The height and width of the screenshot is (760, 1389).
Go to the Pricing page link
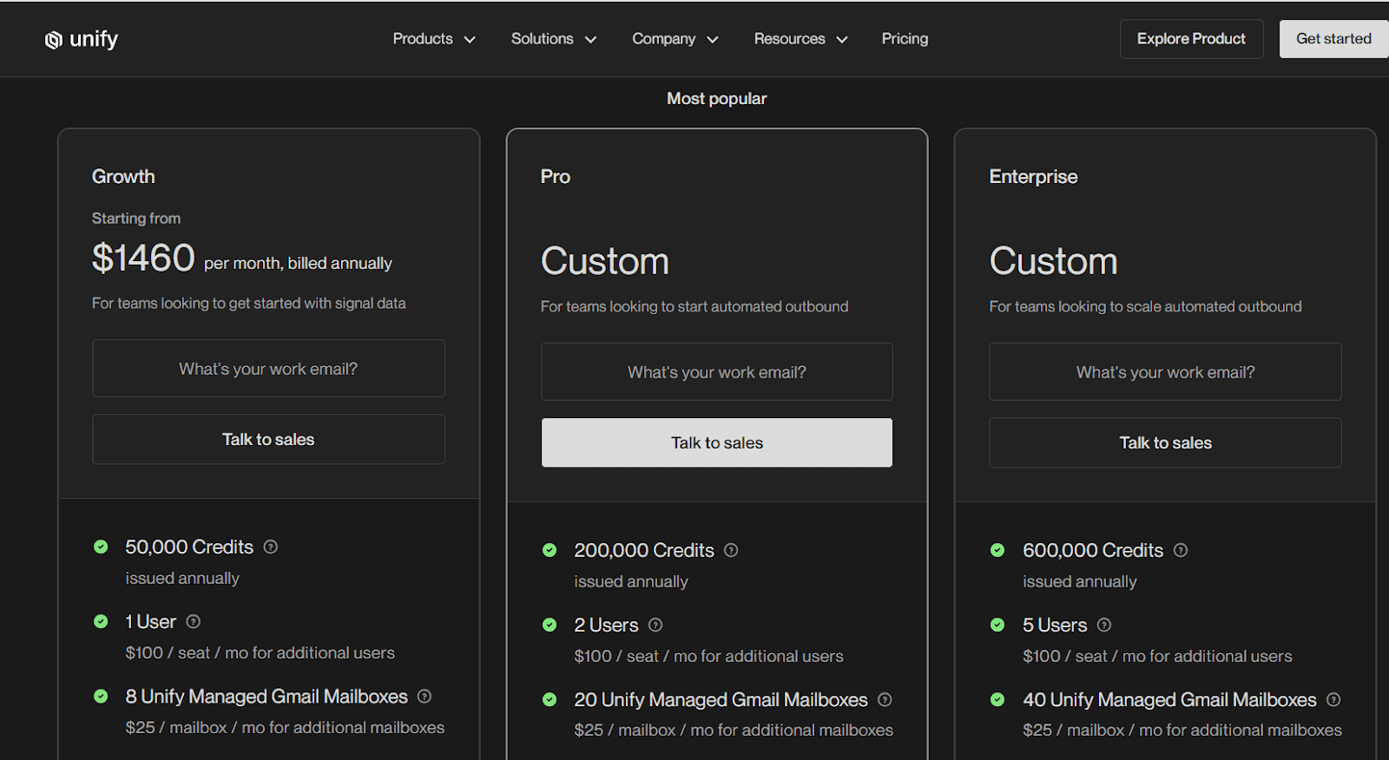pos(905,39)
